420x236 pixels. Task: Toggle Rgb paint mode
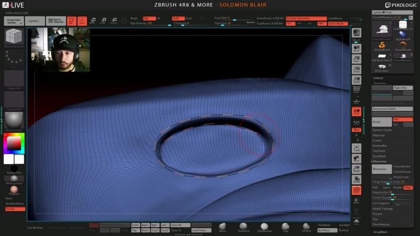coord(150,18)
